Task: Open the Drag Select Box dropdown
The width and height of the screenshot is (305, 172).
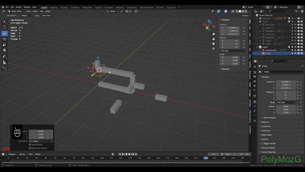Action: pos(47,16)
